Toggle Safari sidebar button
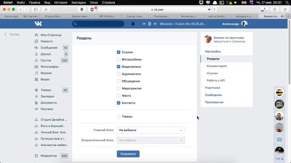The height and width of the screenshot is (163, 291). click(x=36, y=10)
